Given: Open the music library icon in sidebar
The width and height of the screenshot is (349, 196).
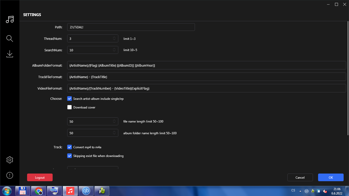Looking at the screenshot, I should pos(10,19).
